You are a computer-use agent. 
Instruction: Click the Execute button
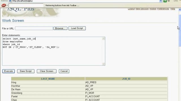[x=8, y=71]
